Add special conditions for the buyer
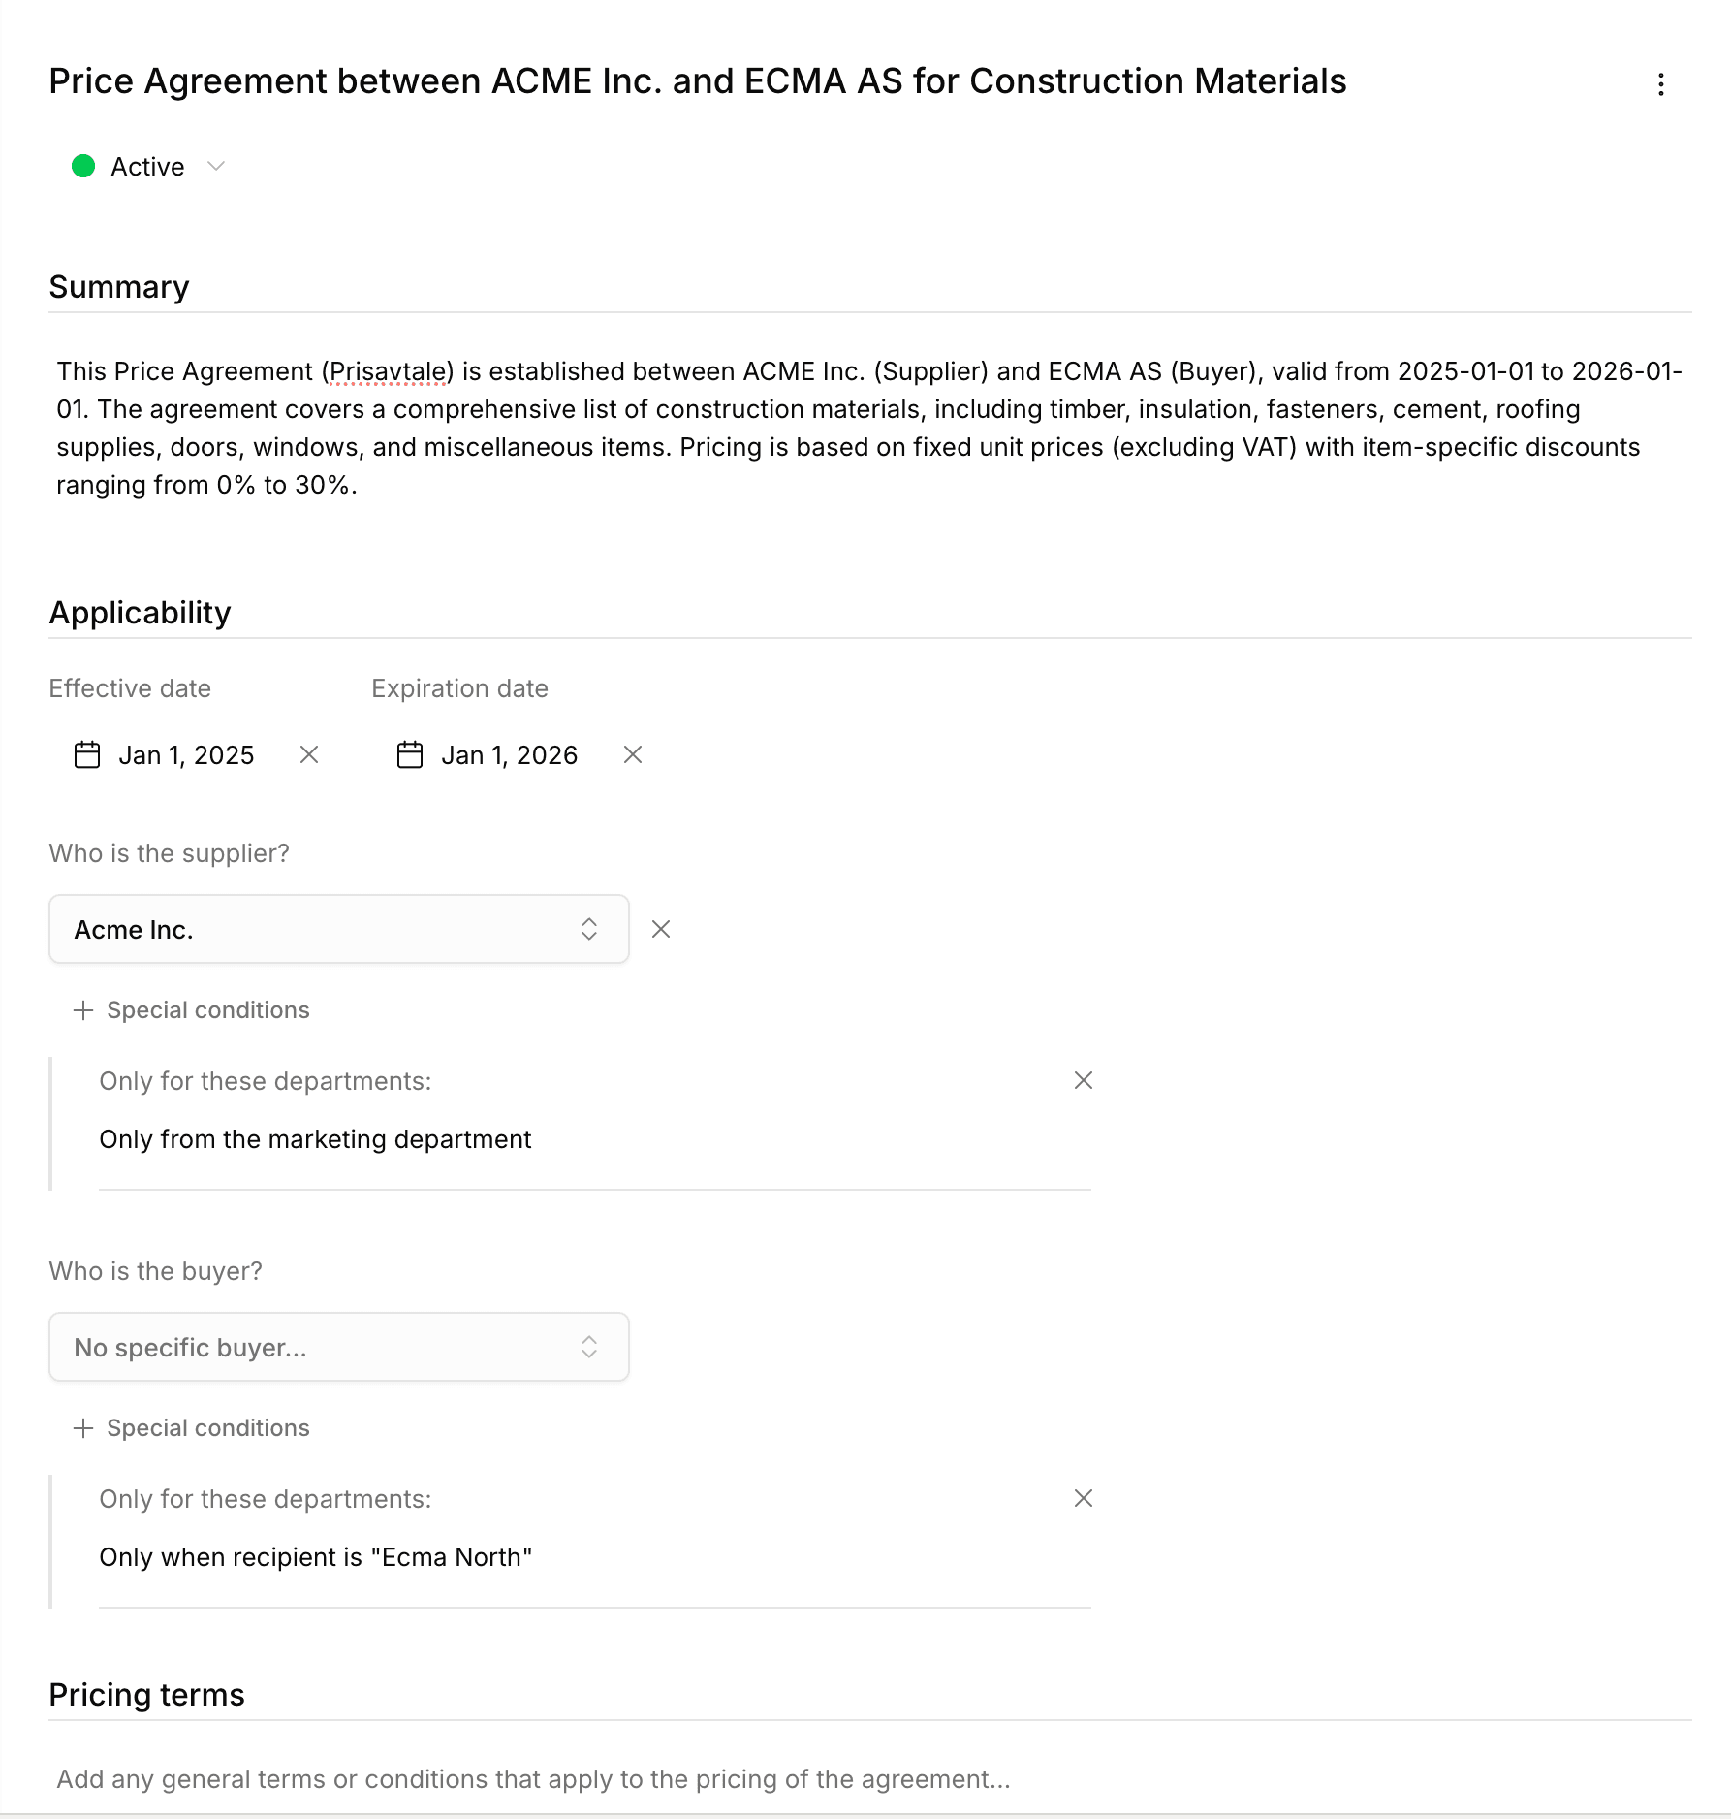Image resolution: width=1731 pixels, height=1819 pixels. (x=208, y=1427)
